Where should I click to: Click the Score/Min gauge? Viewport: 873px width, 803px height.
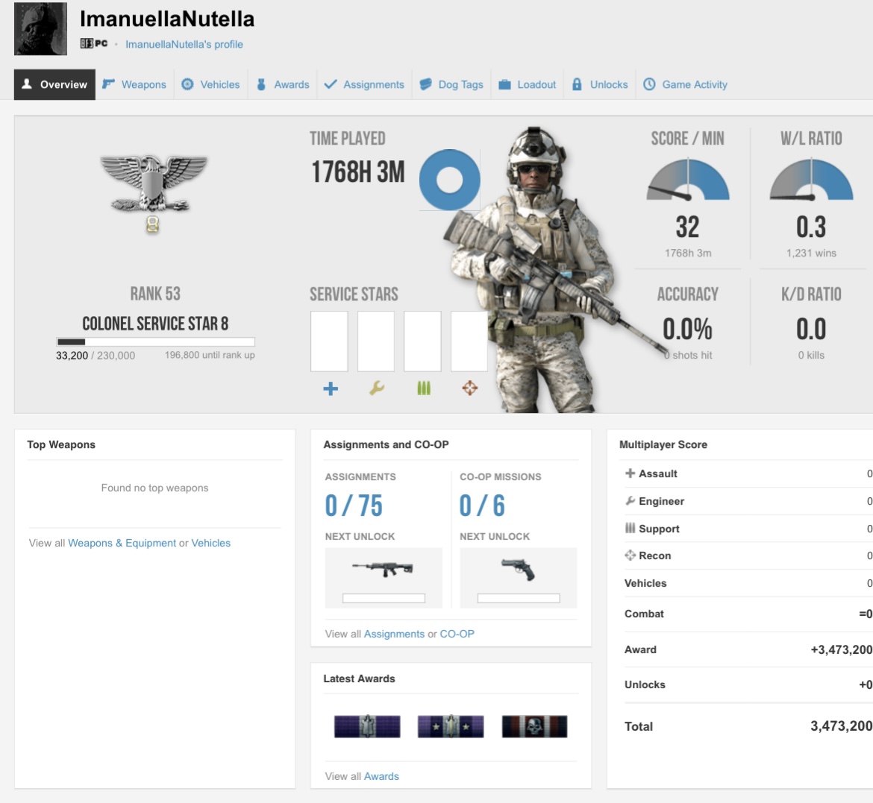click(688, 179)
